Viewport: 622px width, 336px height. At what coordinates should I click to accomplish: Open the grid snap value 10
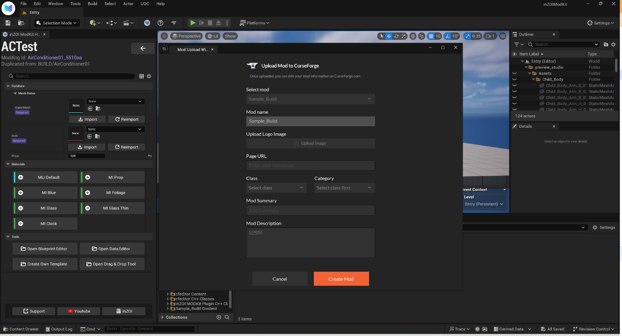point(438,36)
